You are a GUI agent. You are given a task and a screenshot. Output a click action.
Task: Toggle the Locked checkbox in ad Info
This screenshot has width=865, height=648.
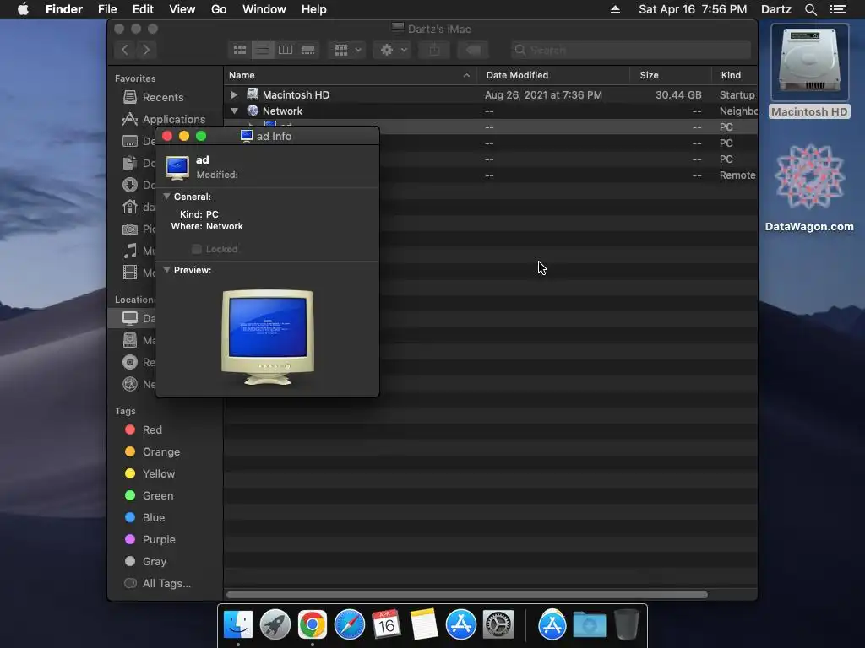click(x=196, y=249)
